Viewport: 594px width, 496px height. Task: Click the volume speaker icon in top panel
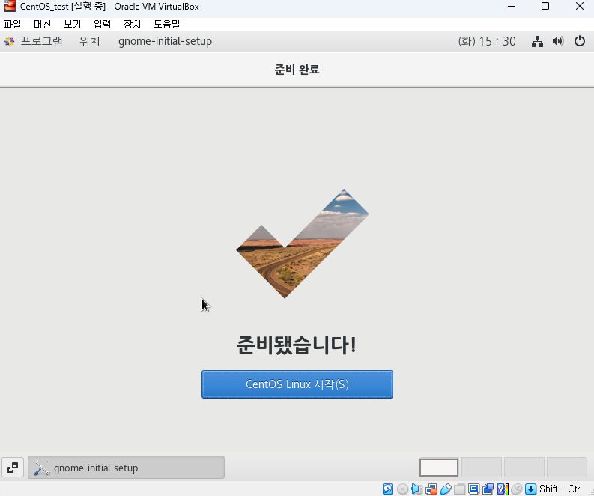coord(558,41)
